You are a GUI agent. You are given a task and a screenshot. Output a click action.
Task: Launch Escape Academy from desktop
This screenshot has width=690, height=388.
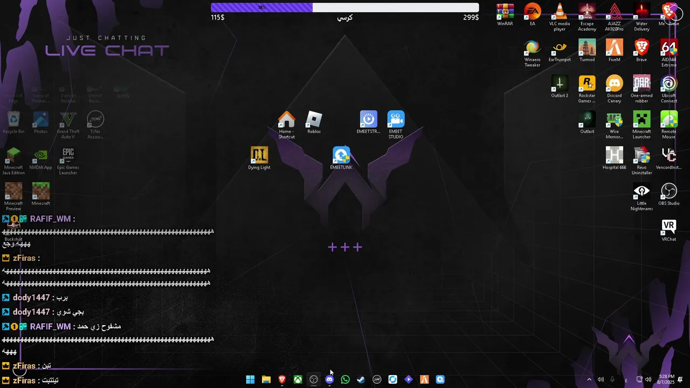[587, 17]
